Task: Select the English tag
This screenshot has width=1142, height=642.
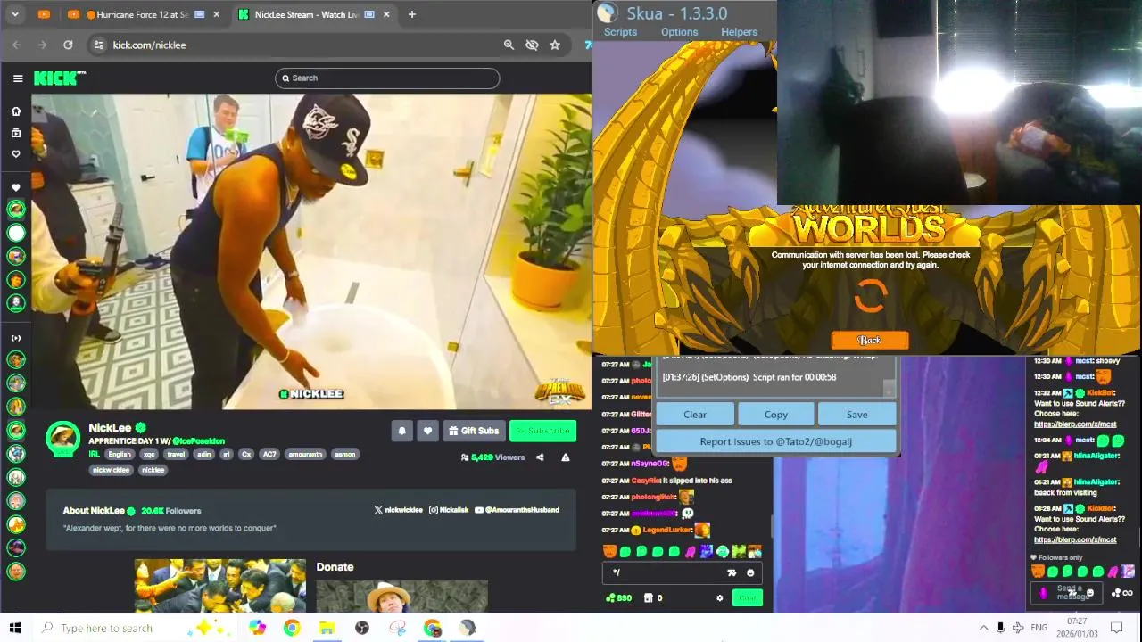Action: 120,455
